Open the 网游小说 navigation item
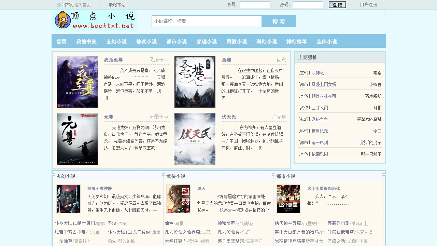The height and width of the screenshot is (246, 437). coord(237,42)
